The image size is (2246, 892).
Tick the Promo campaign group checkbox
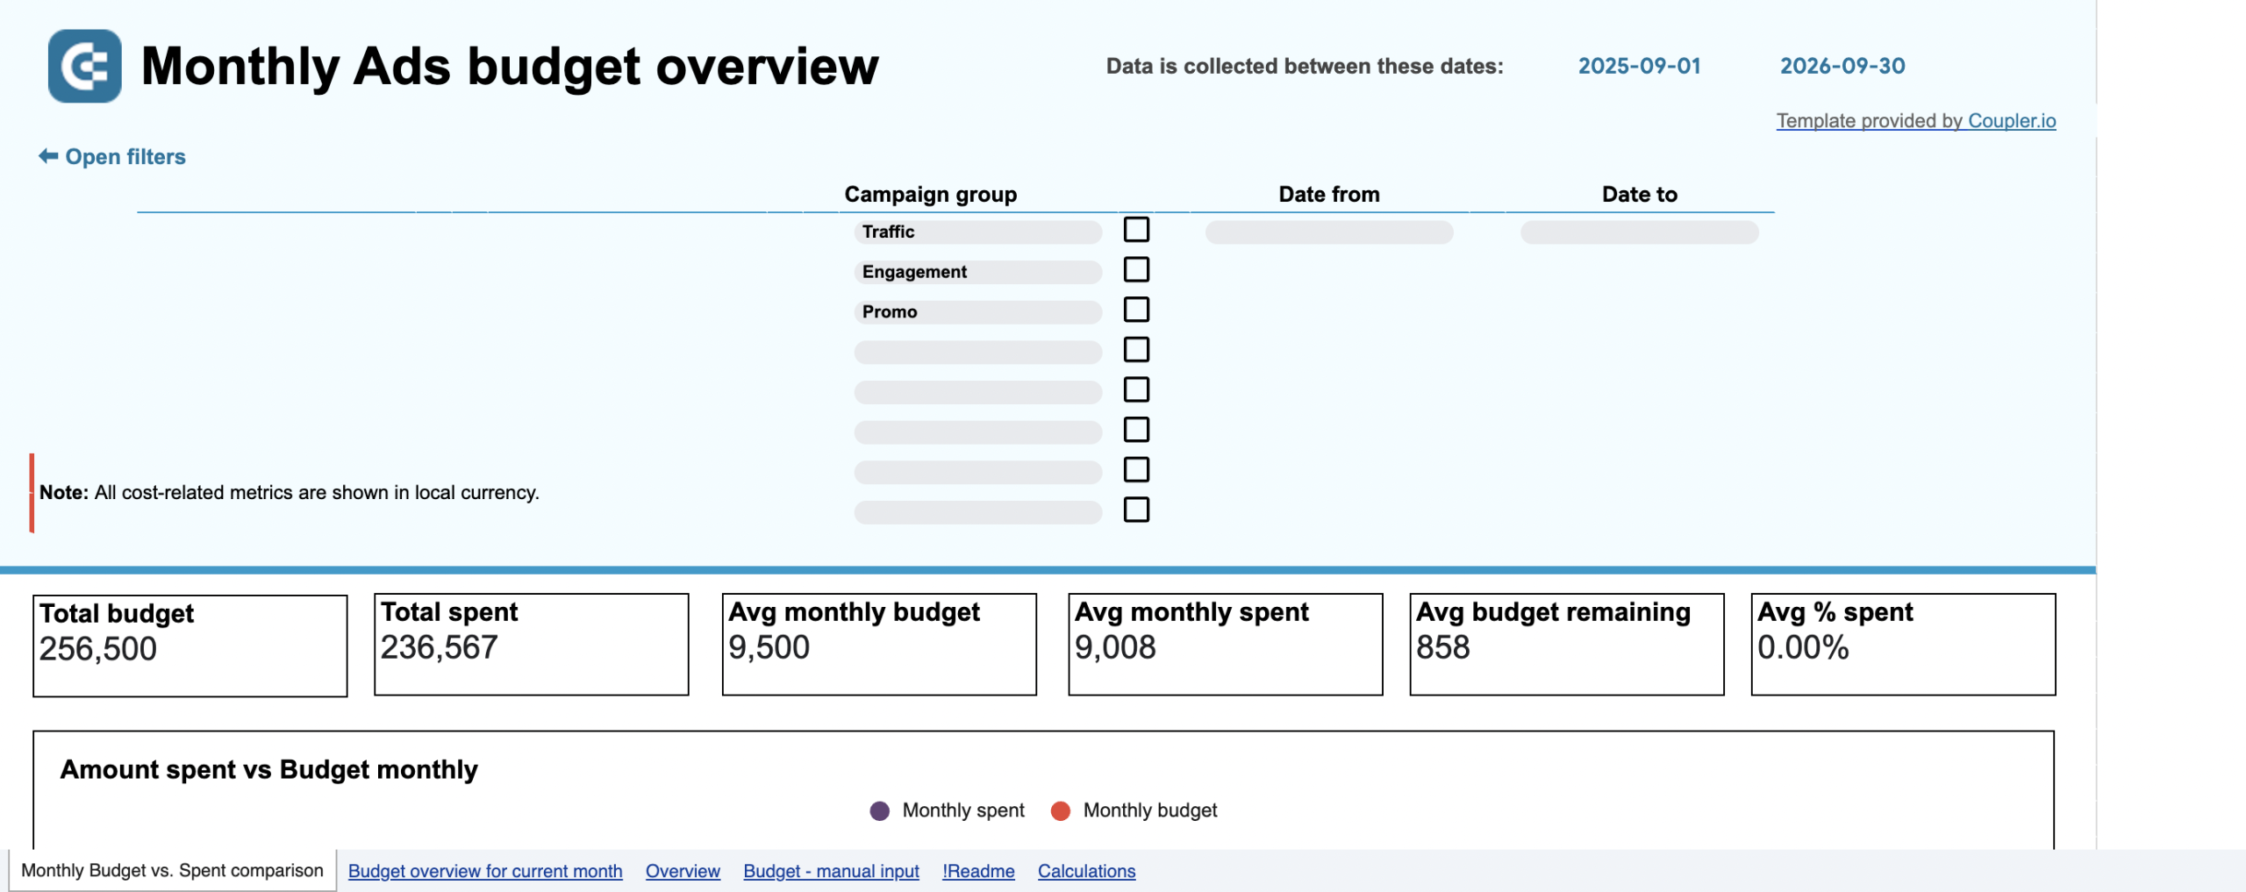tap(1136, 310)
